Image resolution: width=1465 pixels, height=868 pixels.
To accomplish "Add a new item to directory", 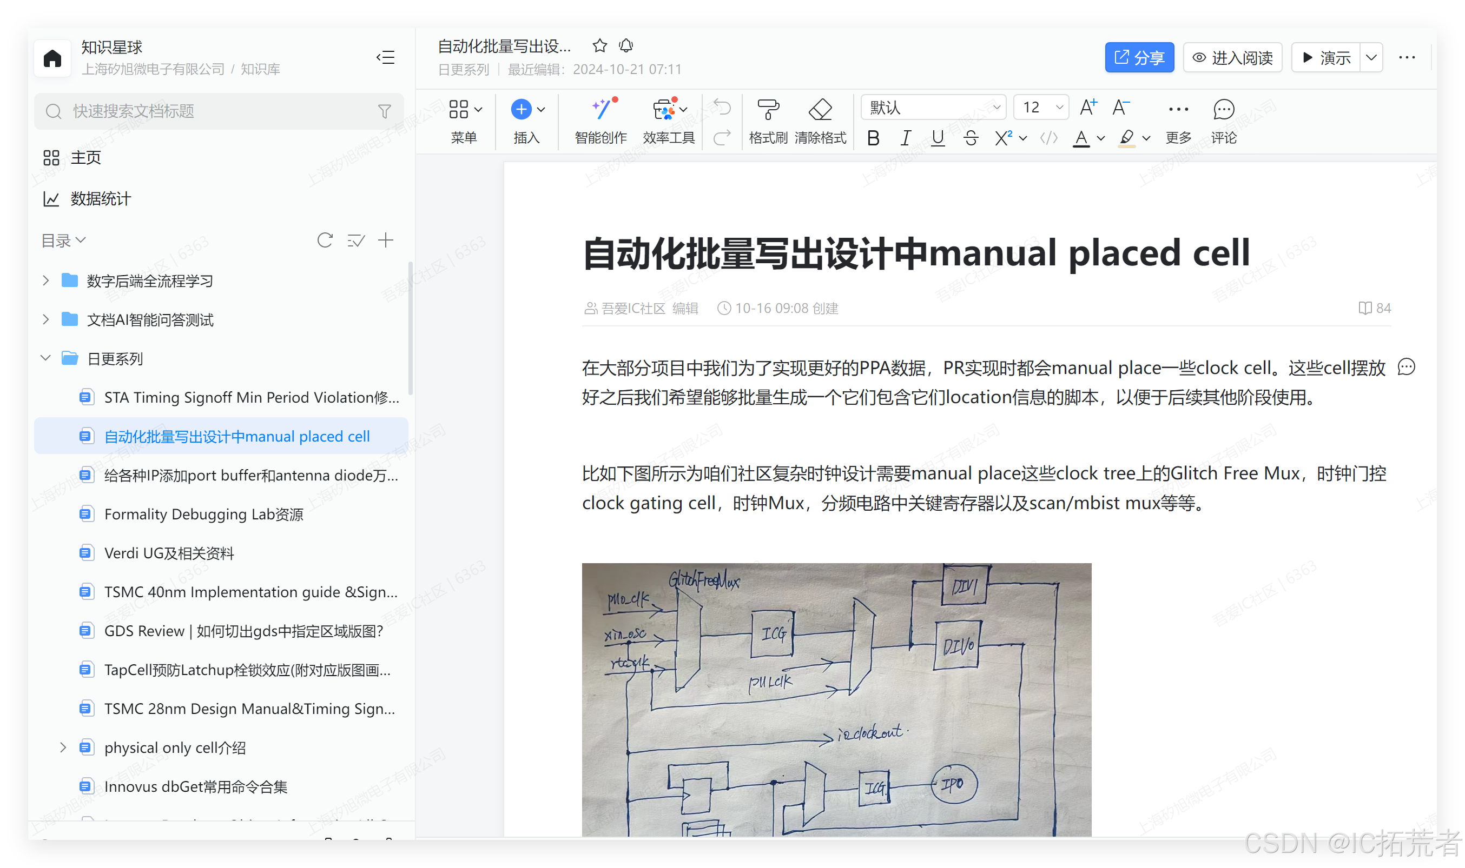I will [385, 240].
